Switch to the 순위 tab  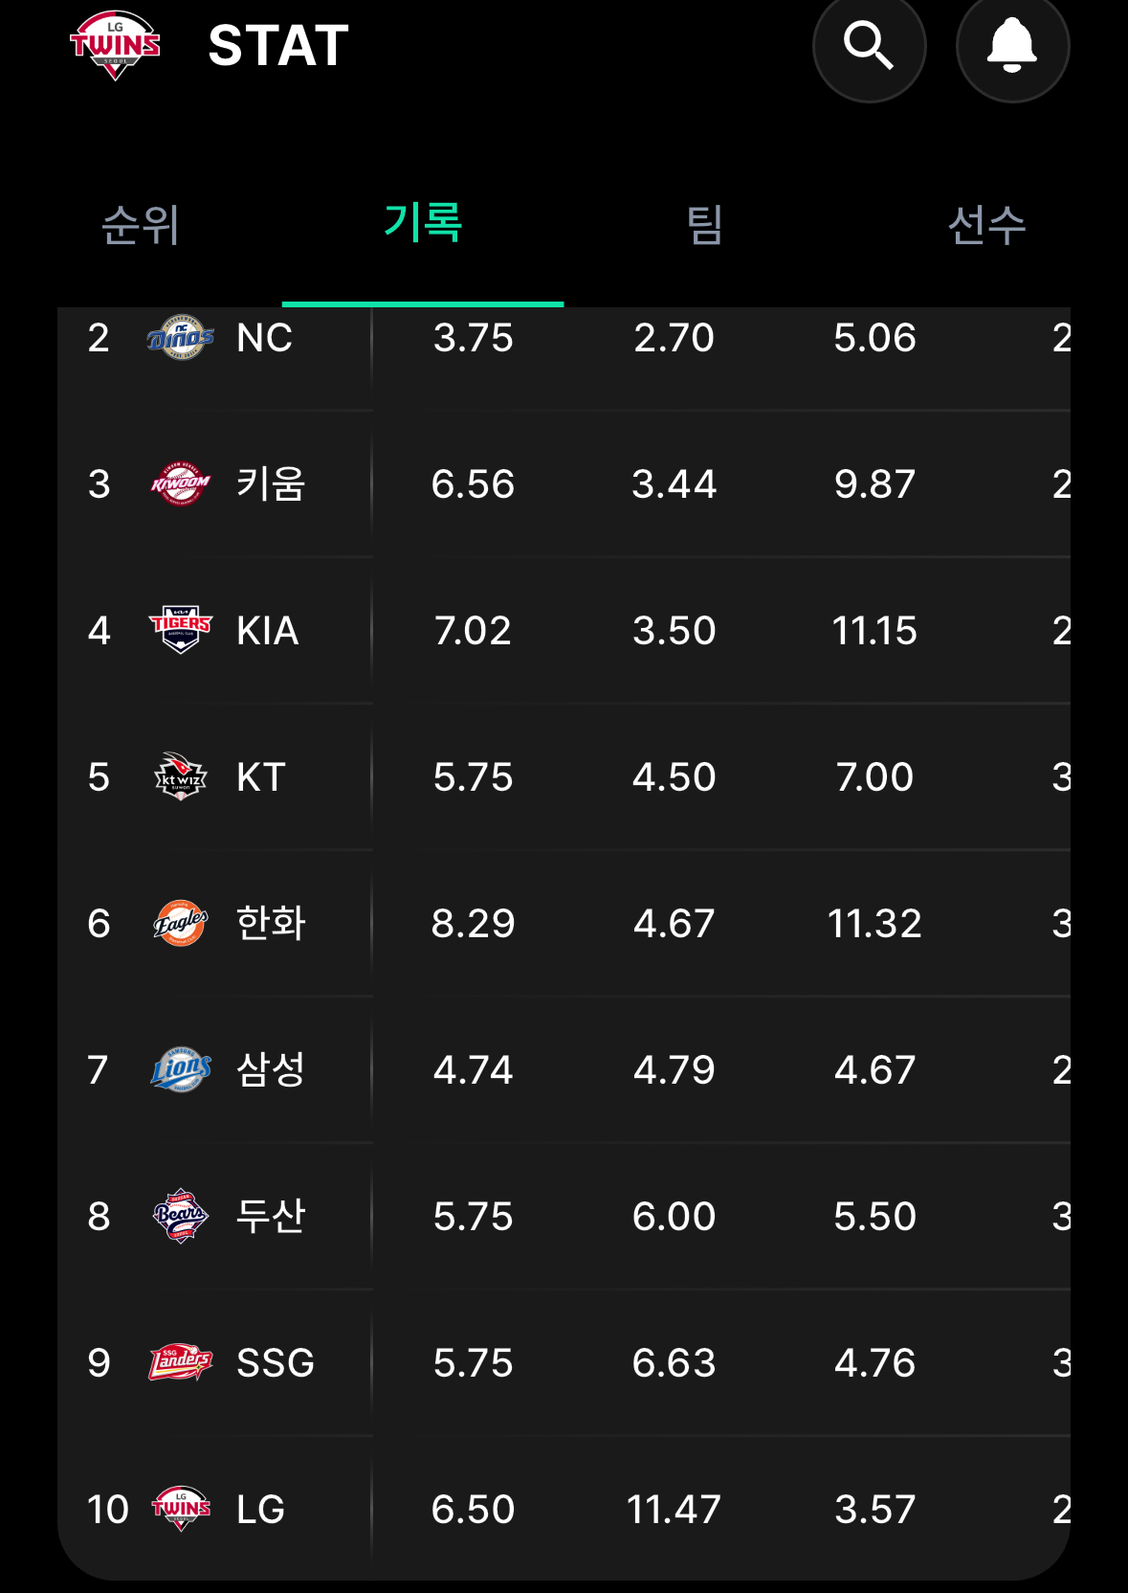pos(141,226)
